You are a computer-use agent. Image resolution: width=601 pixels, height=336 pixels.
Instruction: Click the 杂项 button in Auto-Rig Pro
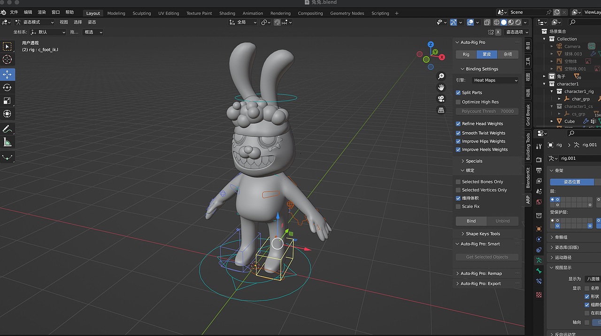coord(508,54)
